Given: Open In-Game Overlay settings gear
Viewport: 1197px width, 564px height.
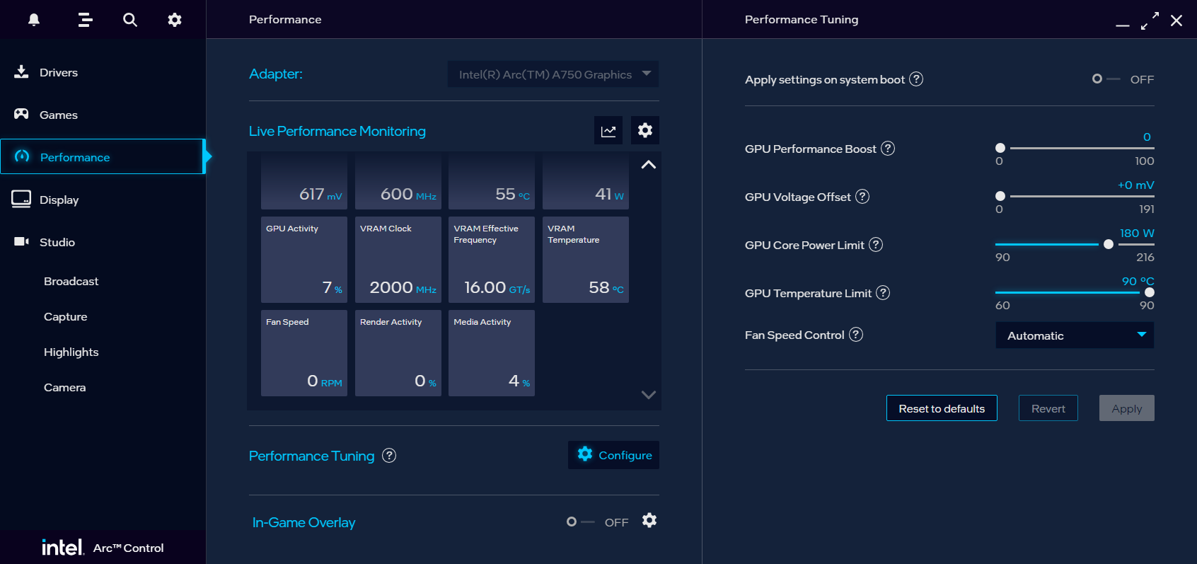Looking at the screenshot, I should click(x=649, y=521).
